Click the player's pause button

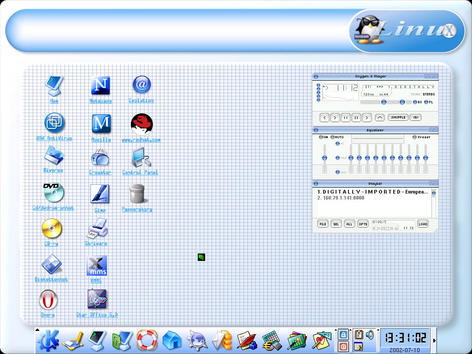[x=346, y=118]
